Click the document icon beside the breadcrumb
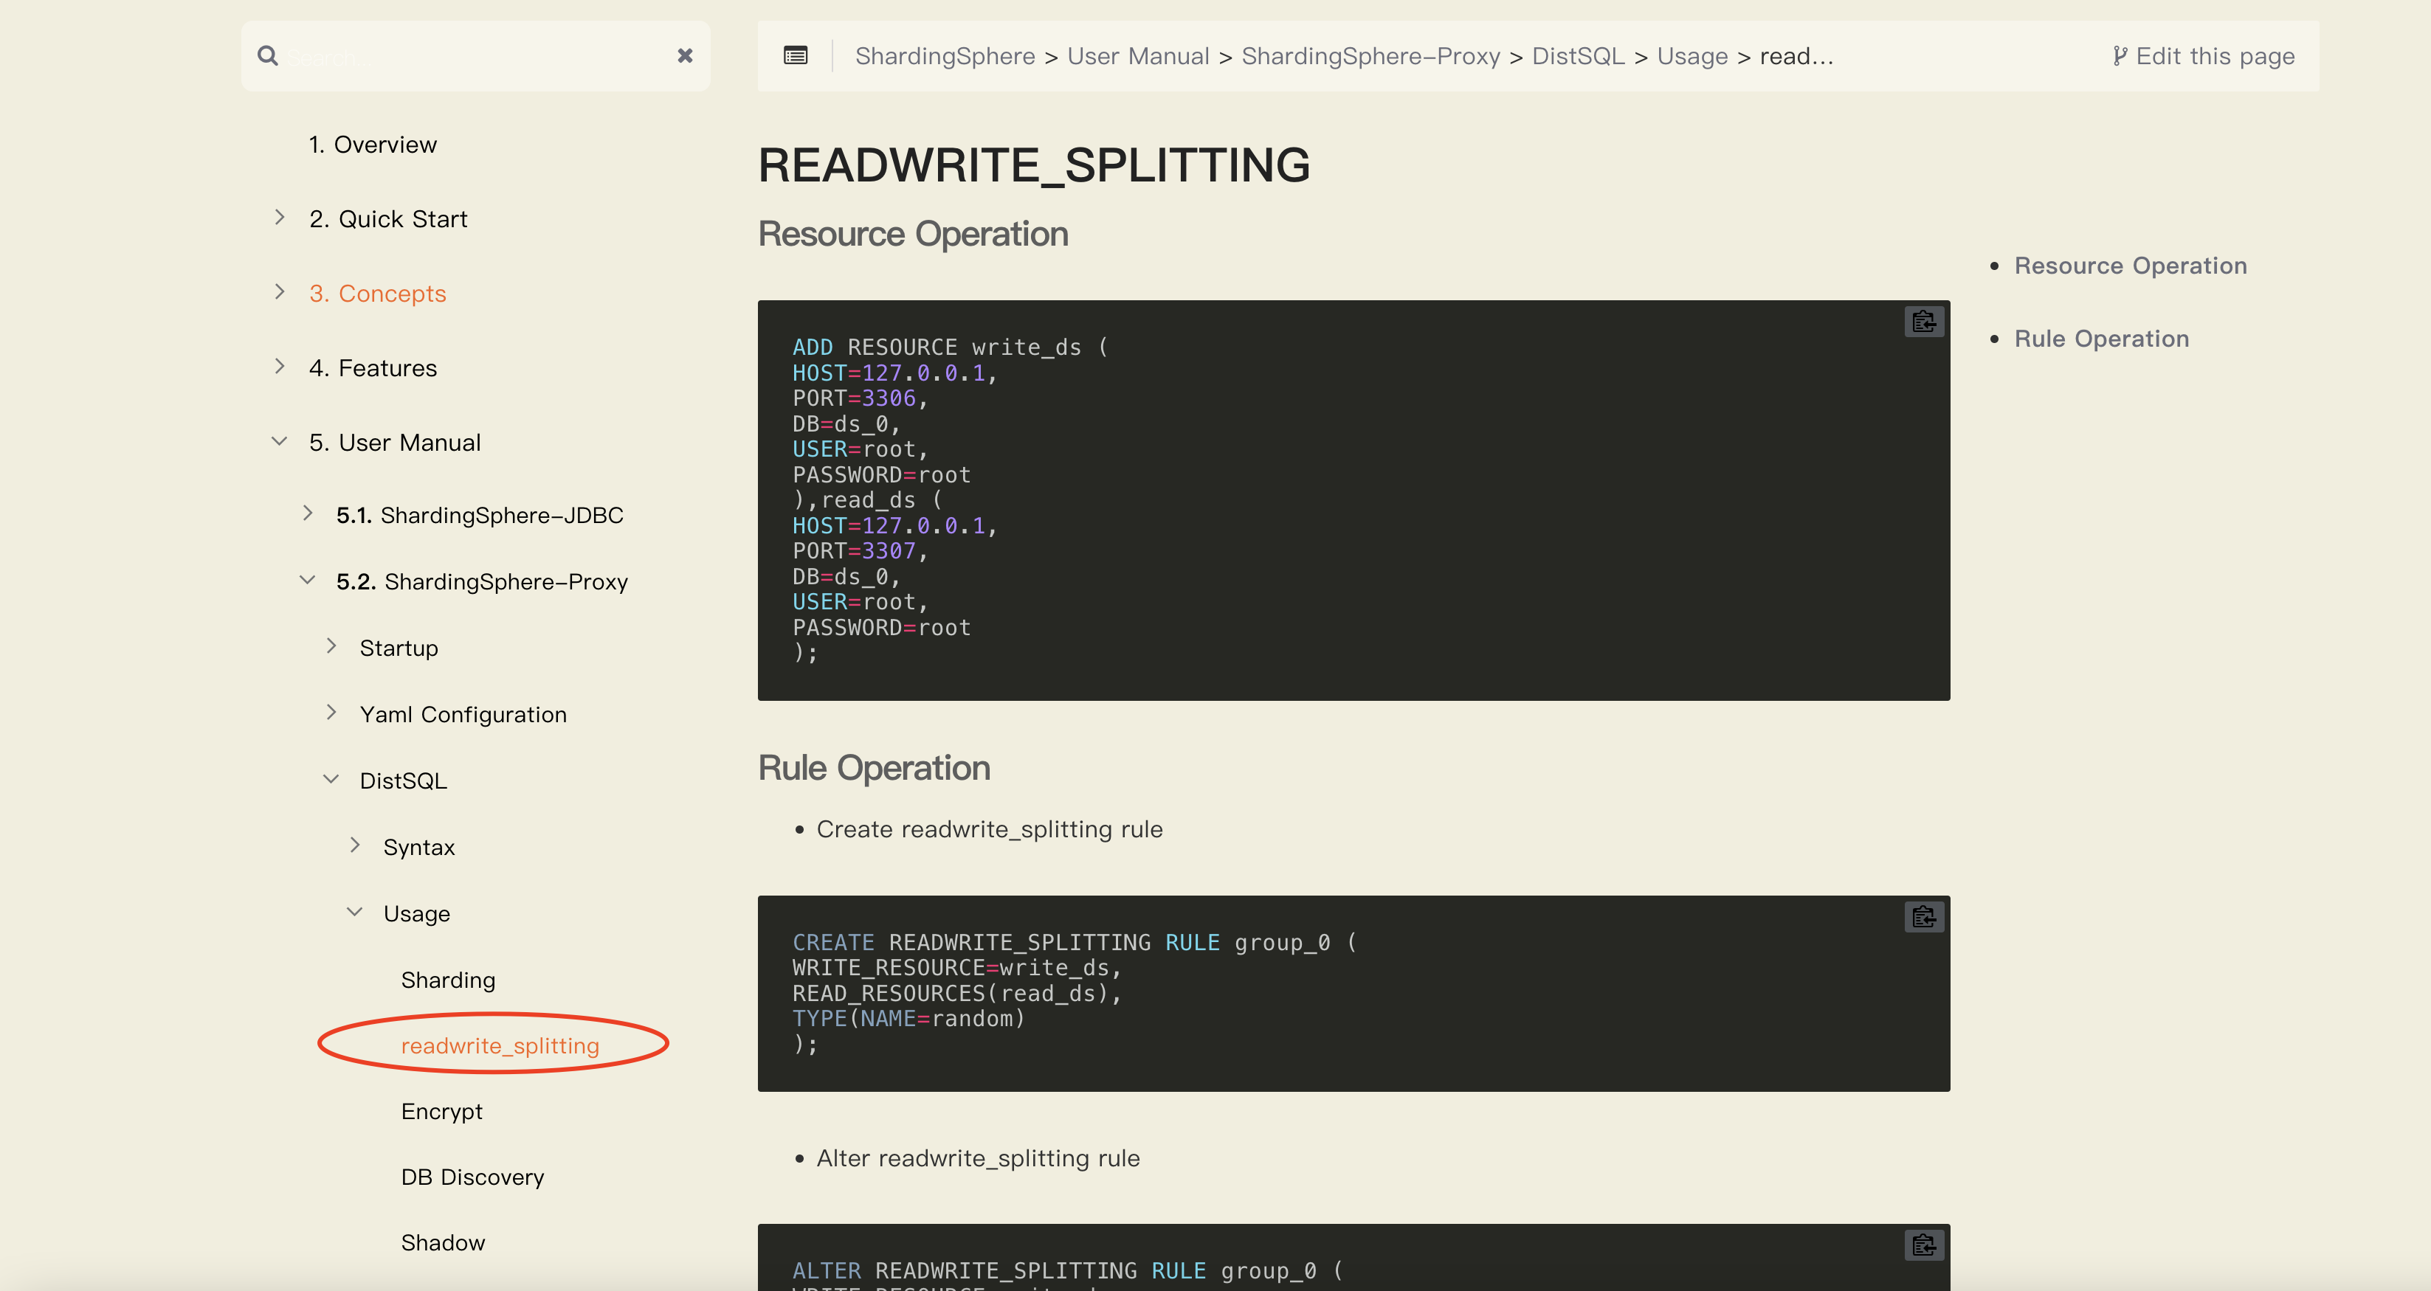The width and height of the screenshot is (2431, 1291). (x=795, y=55)
